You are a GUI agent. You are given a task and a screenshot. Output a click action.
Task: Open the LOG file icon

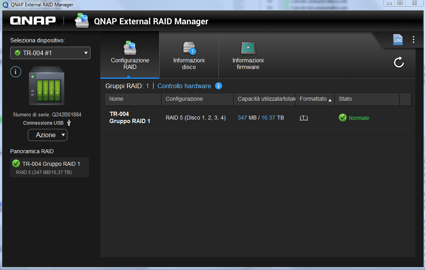(x=398, y=40)
